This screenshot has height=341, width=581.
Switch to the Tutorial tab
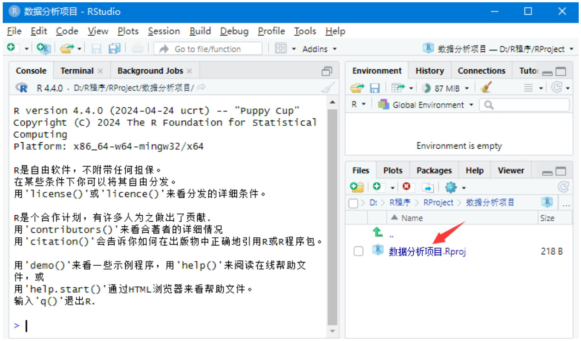tap(528, 71)
